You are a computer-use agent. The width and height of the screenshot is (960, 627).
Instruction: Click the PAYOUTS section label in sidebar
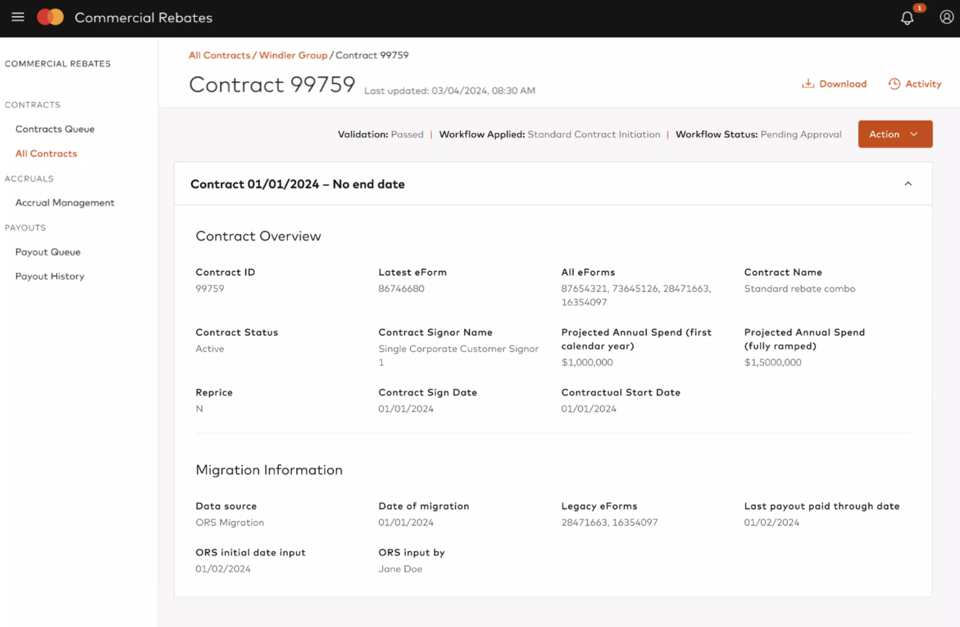tap(25, 228)
